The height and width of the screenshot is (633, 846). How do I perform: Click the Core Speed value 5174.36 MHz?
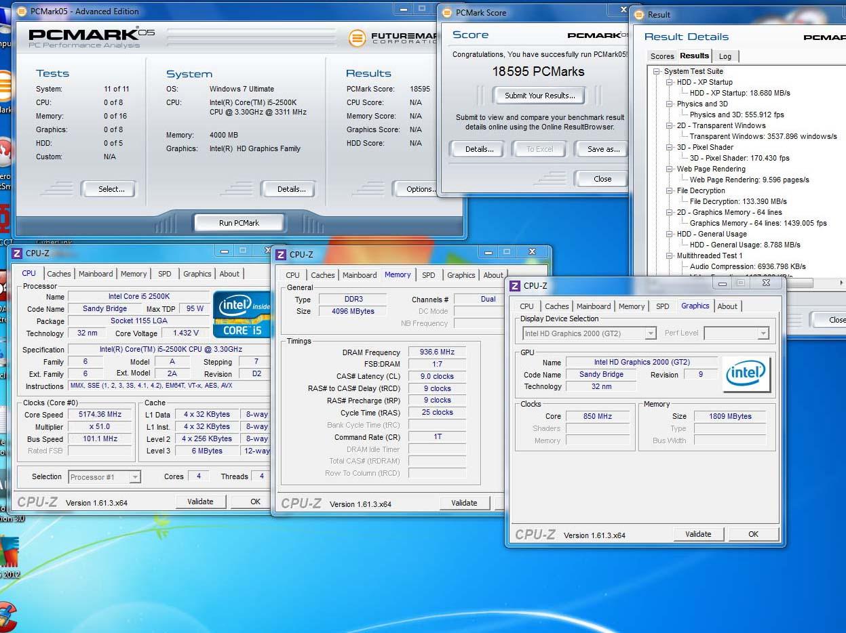click(101, 415)
